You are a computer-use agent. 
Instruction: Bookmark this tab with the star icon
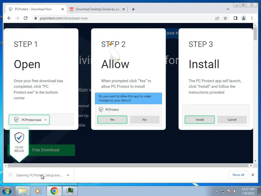(x=225, y=18)
